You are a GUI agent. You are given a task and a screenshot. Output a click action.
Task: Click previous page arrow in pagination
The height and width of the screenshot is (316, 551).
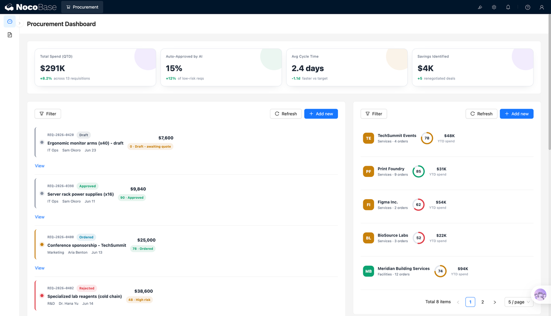click(458, 302)
